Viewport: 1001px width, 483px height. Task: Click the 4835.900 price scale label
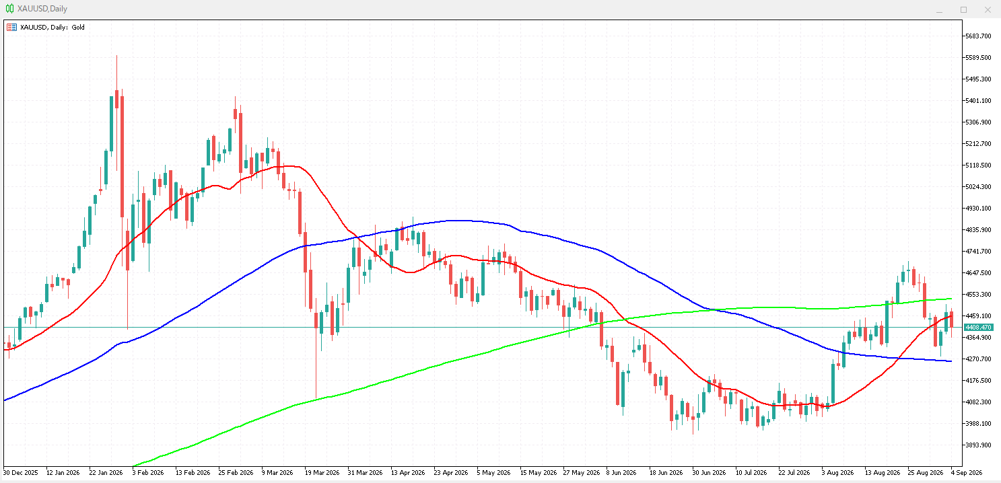pyautogui.click(x=977, y=230)
